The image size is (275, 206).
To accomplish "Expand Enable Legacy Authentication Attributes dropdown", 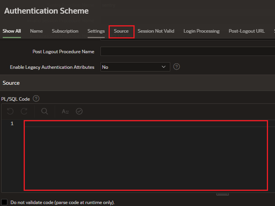I will click(135, 67).
